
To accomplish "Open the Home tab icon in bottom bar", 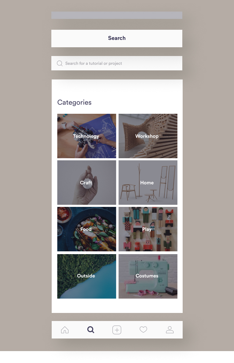I will (65, 330).
